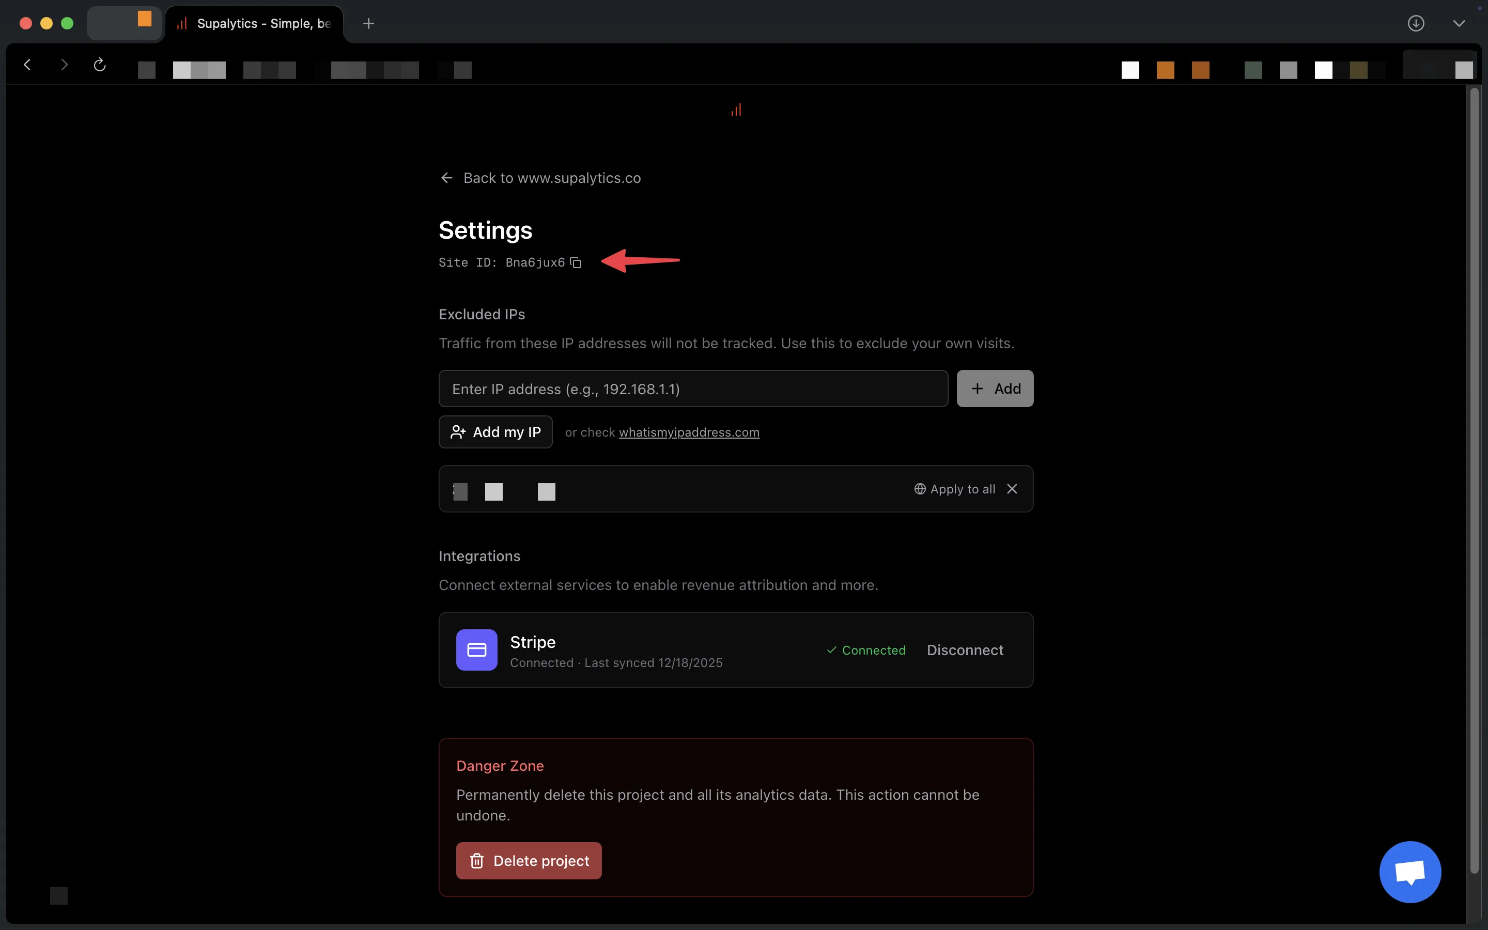Remove the excluded IP entry

1012,489
